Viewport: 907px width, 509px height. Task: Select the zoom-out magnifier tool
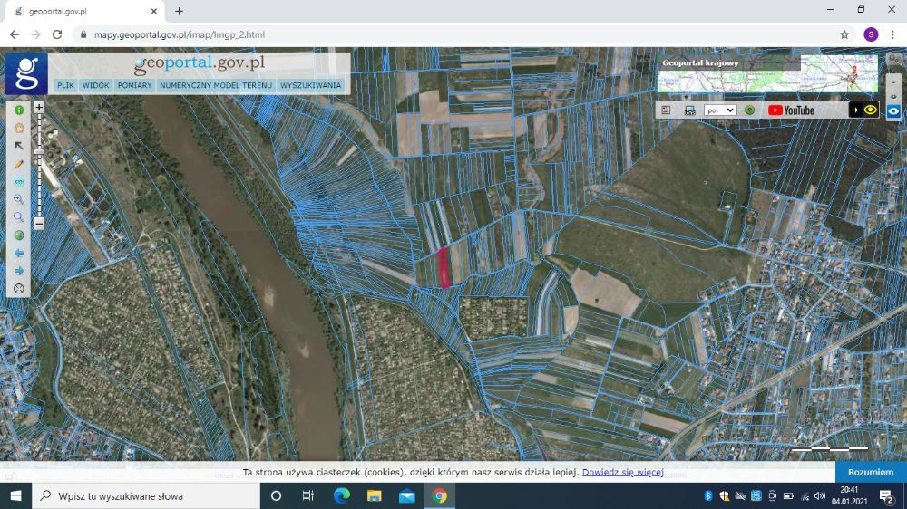(19, 217)
